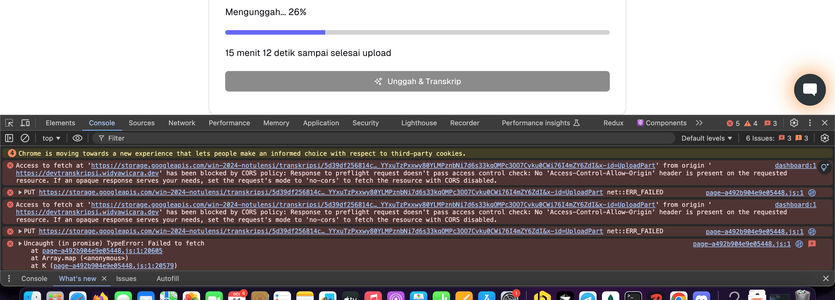Screen dimensions: 835x300
Task: Open first dashboard:1 source link
Action: [x=796, y=165]
